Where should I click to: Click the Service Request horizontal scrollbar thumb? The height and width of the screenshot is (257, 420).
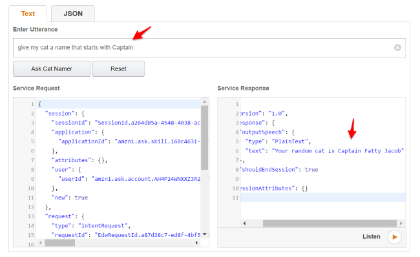click(59, 243)
